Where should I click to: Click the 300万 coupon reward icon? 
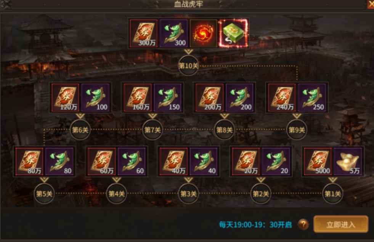coord(144,34)
